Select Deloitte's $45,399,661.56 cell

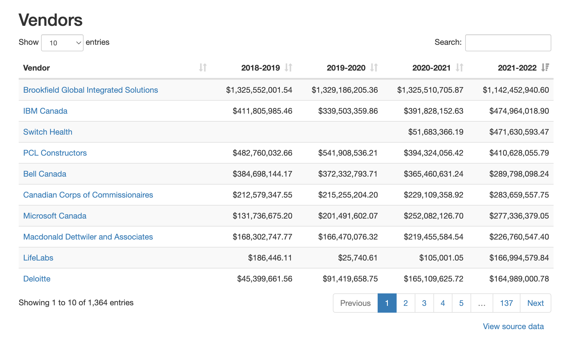[265, 279]
